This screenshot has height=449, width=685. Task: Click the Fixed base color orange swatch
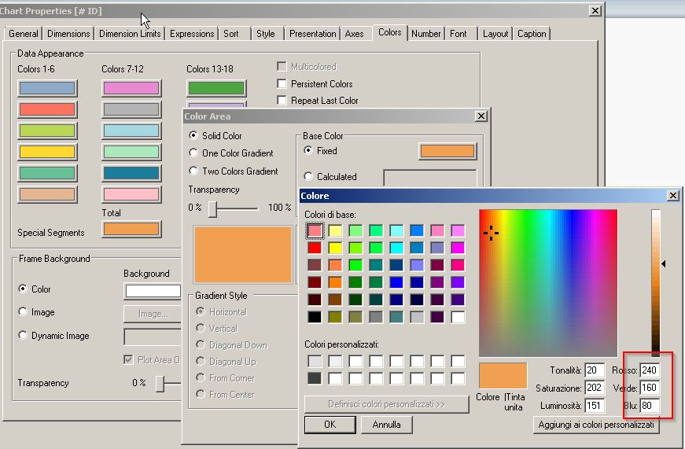click(x=447, y=151)
